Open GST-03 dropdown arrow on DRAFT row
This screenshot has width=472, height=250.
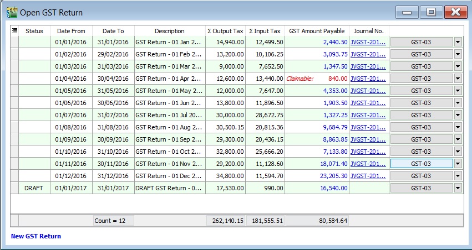(x=458, y=188)
